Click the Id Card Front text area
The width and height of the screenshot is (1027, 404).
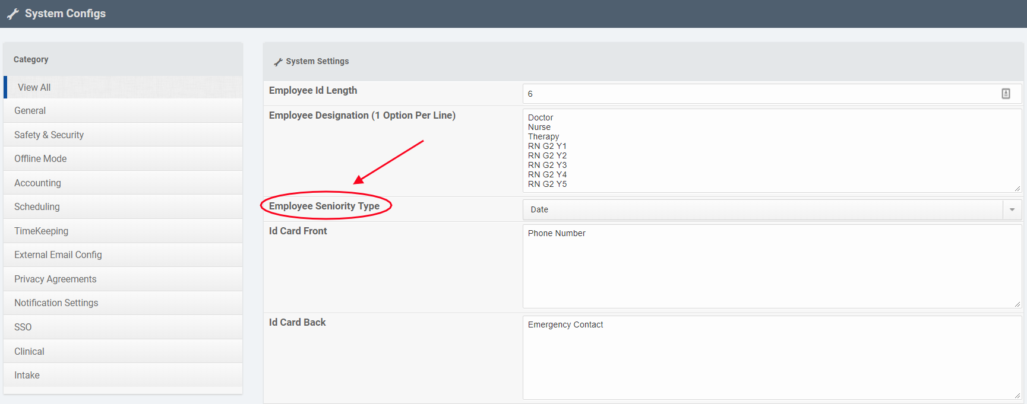click(x=771, y=267)
